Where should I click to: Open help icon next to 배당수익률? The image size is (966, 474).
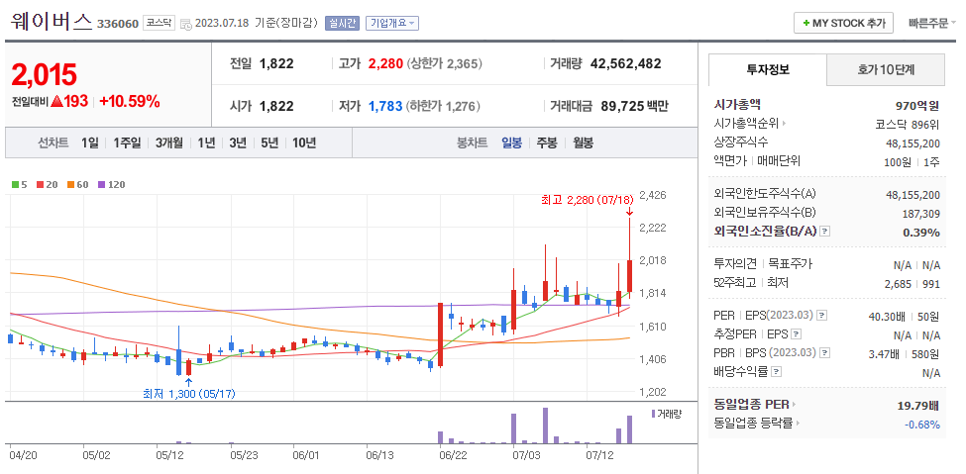coord(776,371)
